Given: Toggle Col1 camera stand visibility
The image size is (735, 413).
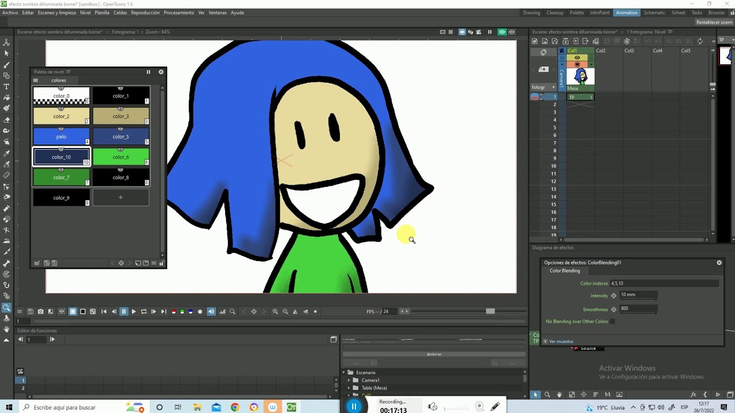Looking at the screenshot, I should tap(577, 64).
